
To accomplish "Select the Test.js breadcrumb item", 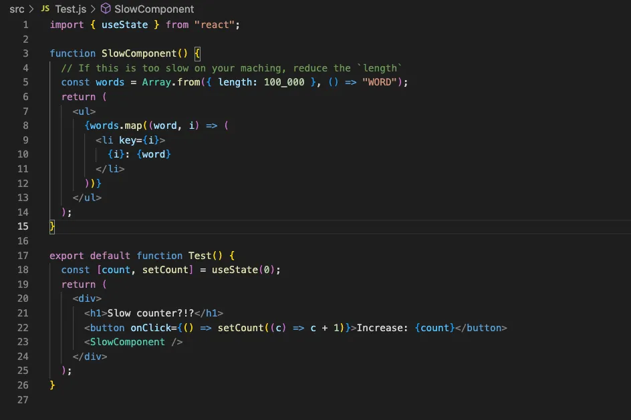I will 70,9.
